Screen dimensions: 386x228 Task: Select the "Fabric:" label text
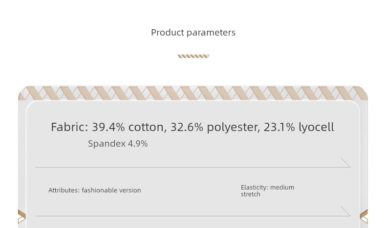[x=69, y=127]
